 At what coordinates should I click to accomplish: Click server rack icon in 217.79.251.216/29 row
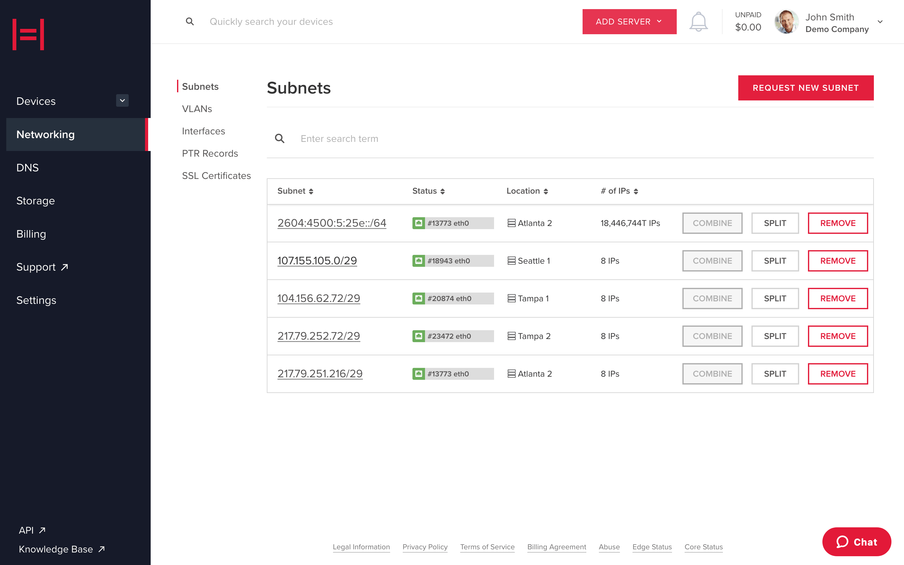(x=511, y=374)
